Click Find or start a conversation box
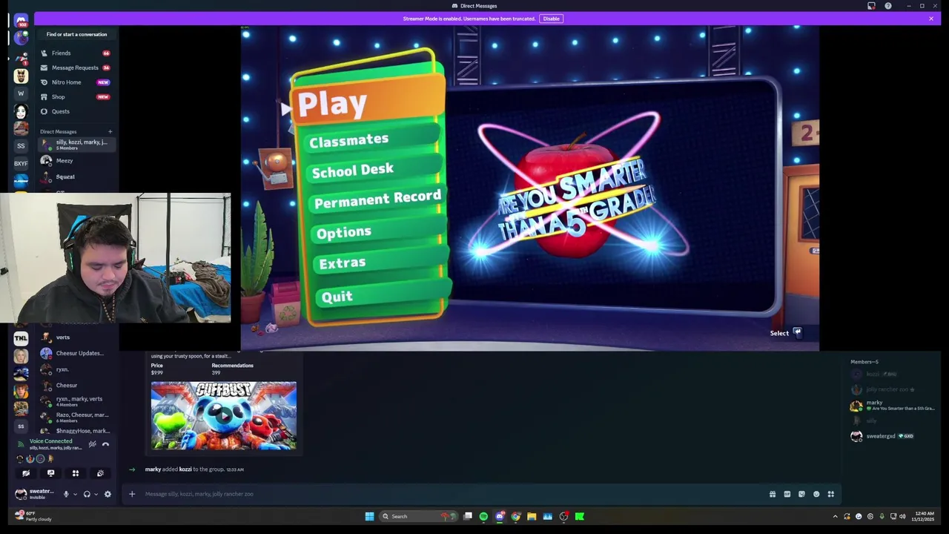This screenshot has width=949, height=534. [x=76, y=34]
